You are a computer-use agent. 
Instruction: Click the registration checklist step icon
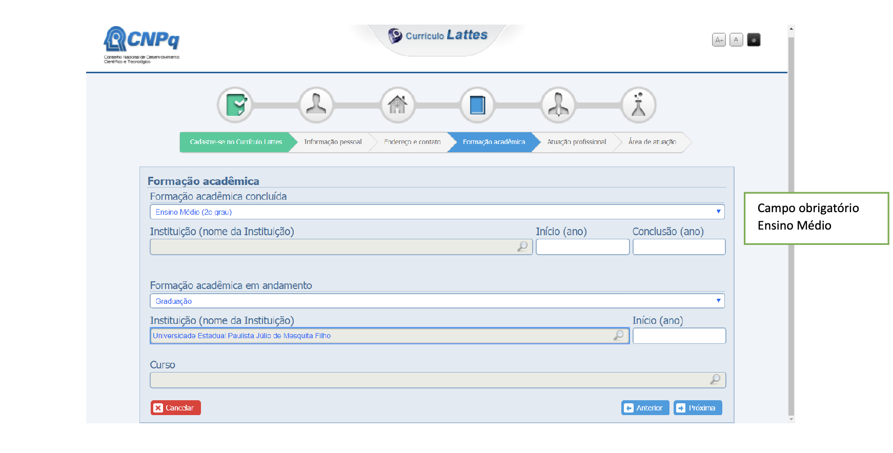[235, 105]
